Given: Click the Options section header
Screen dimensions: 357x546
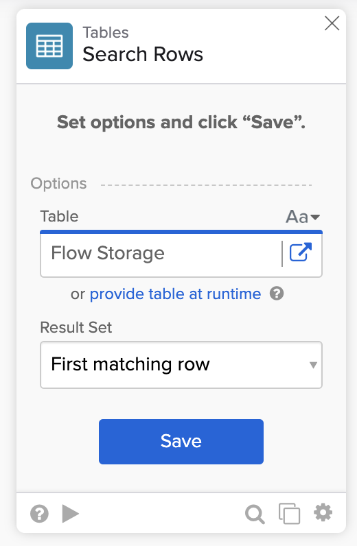Looking at the screenshot, I should (58, 184).
